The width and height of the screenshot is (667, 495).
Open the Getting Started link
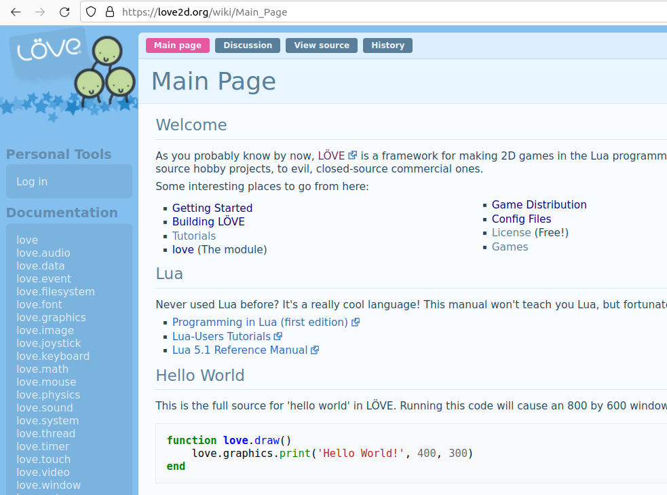(212, 208)
